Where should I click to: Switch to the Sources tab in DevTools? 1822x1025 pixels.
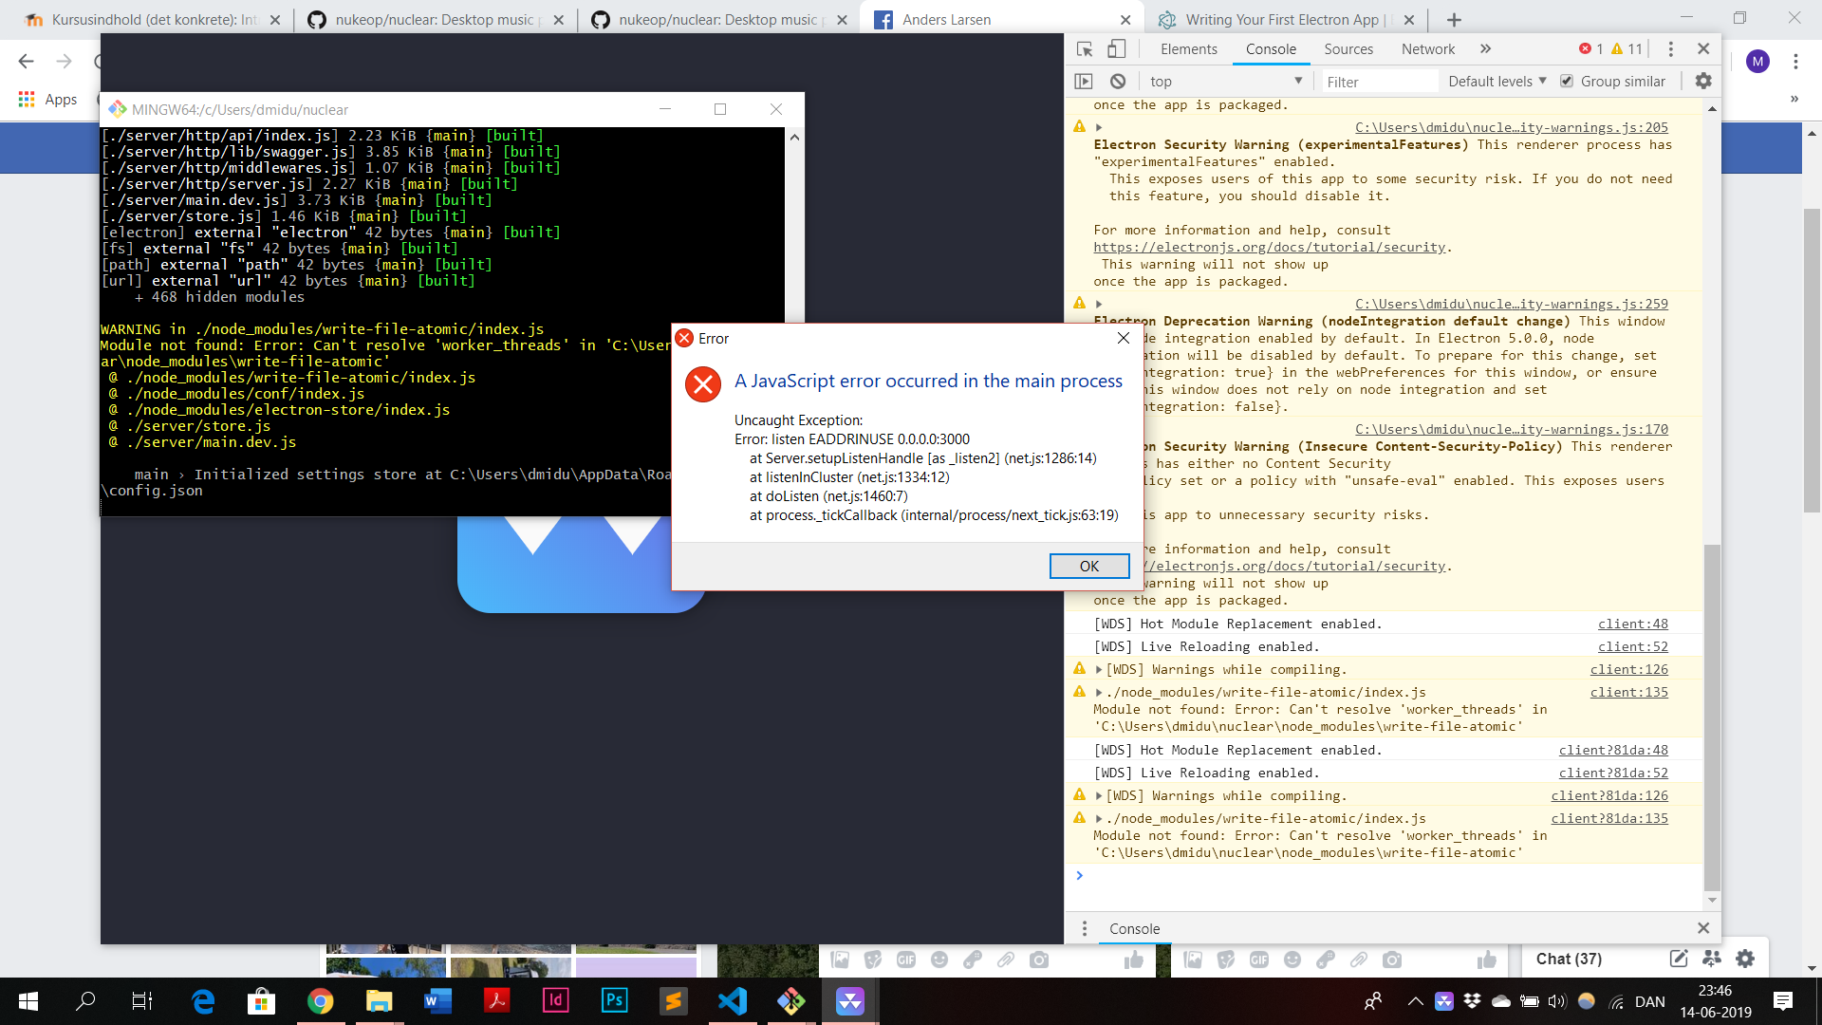point(1348,48)
